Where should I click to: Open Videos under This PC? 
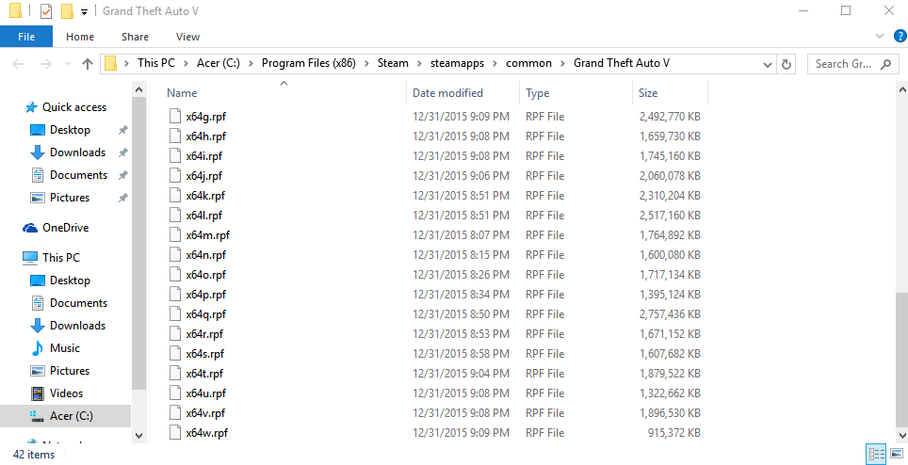[66, 393]
